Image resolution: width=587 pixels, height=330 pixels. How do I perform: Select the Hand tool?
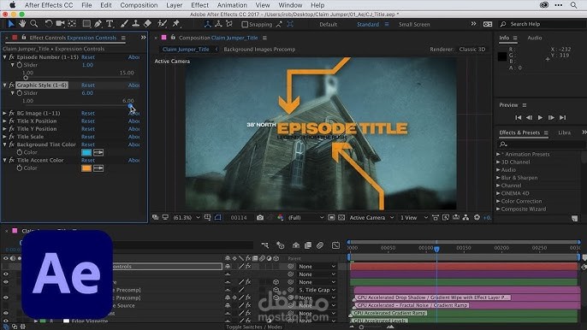pos(22,24)
